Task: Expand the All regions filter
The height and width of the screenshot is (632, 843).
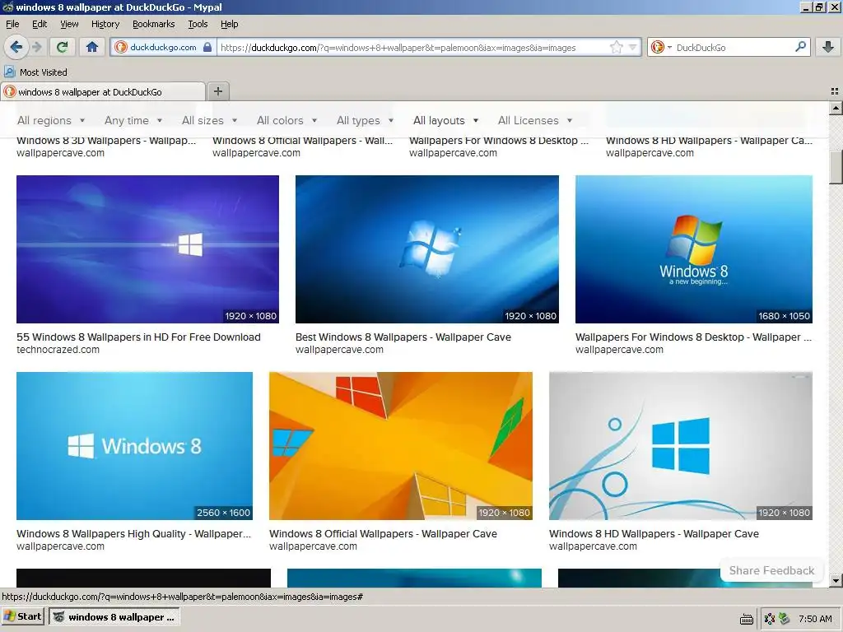Action: [51, 120]
